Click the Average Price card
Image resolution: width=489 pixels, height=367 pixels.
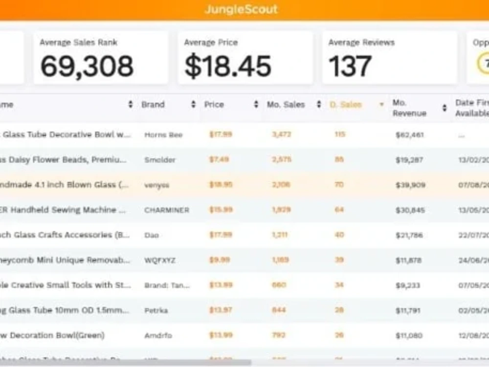click(x=245, y=58)
